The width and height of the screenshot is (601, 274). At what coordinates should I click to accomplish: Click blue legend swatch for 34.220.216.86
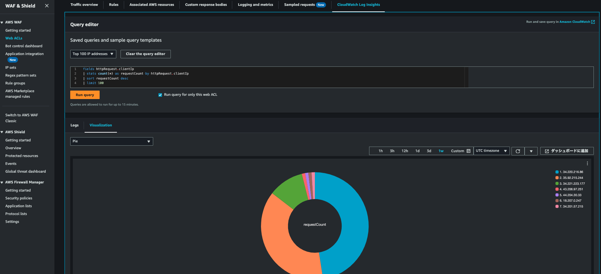coord(557,172)
